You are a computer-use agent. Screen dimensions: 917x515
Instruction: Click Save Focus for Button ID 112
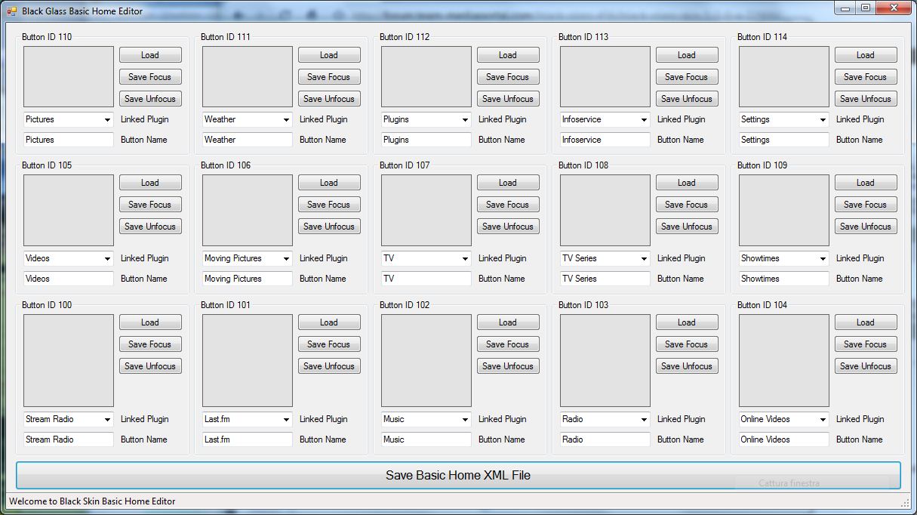[x=508, y=77]
